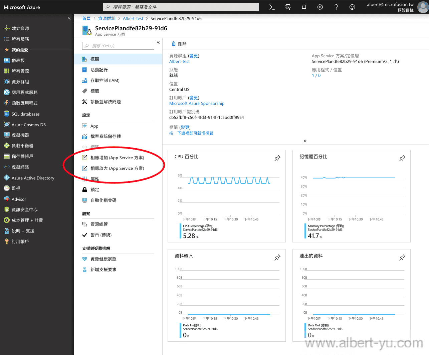The height and width of the screenshot is (355, 429).
Task: Open Microsoft Azure Sponsorship subscription link
Action: tap(197, 104)
